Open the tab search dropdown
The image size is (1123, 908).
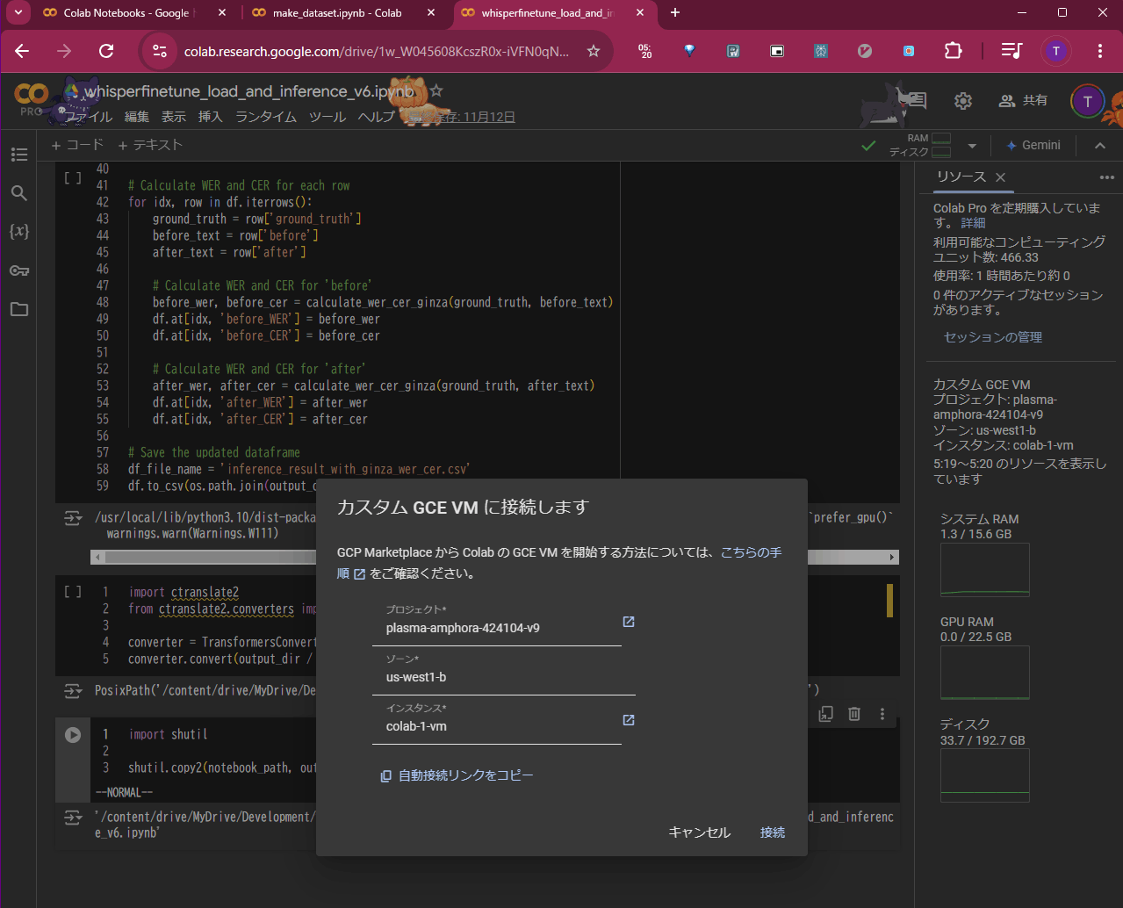(19, 13)
